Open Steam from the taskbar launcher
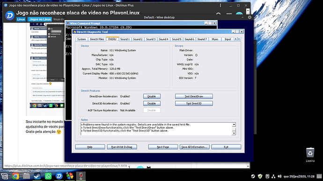Viewport: 323px width, 181px height. pyautogui.click(x=37, y=176)
